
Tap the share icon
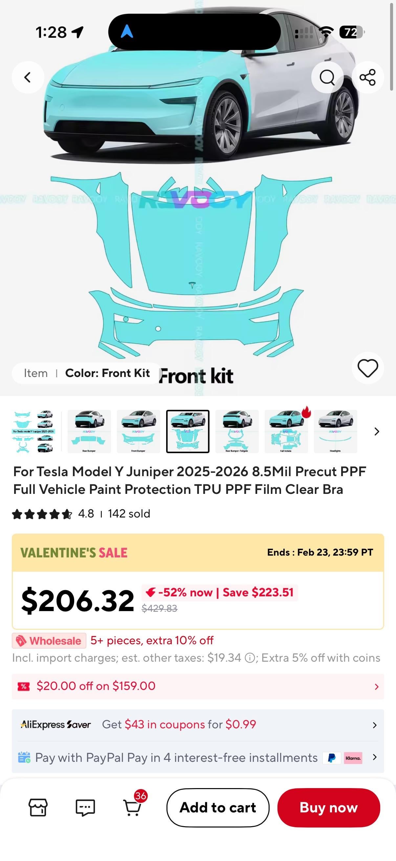(367, 77)
